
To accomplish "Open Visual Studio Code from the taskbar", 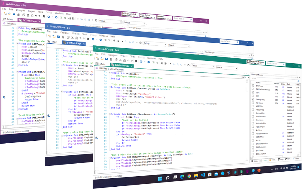I will pyautogui.click(x=203, y=175).
